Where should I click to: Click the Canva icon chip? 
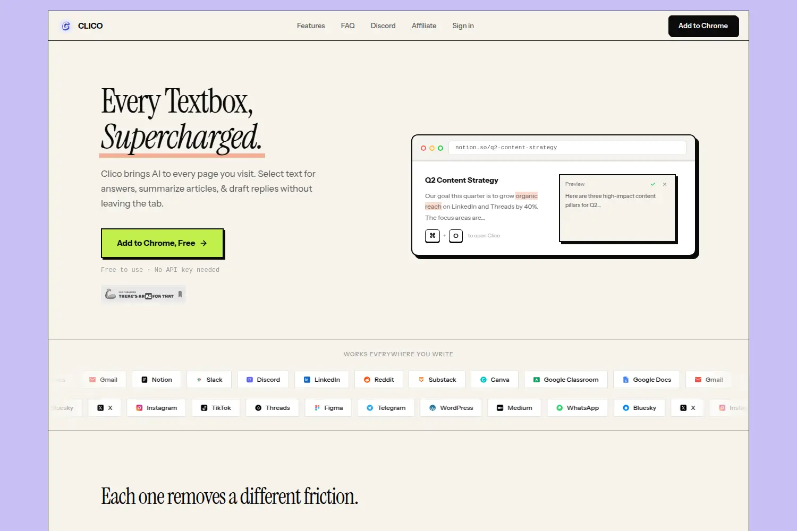click(x=495, y=380)
